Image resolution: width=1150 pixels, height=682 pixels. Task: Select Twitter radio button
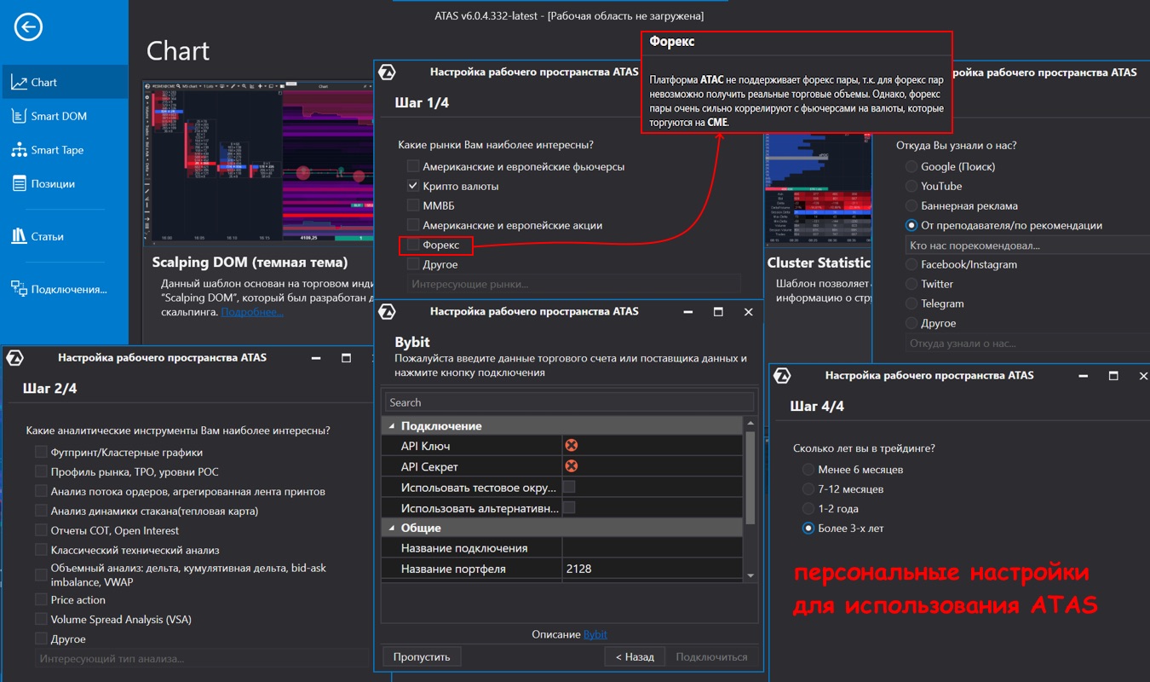point(911,284)
